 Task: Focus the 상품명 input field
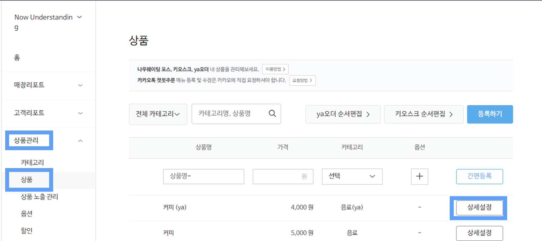coord(203,177)
